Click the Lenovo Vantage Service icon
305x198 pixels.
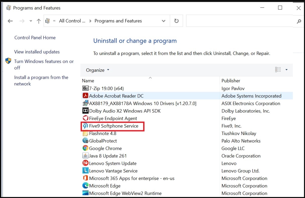coord(85,171)
